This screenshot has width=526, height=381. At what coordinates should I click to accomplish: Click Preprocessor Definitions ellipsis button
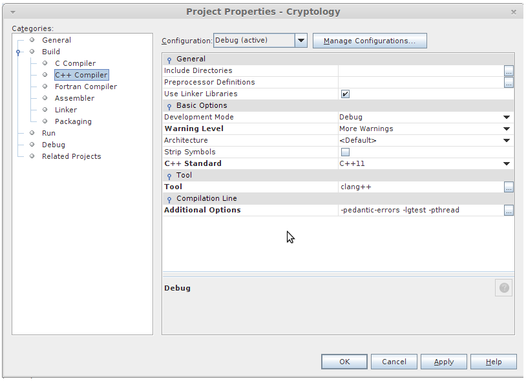[509, 83]
